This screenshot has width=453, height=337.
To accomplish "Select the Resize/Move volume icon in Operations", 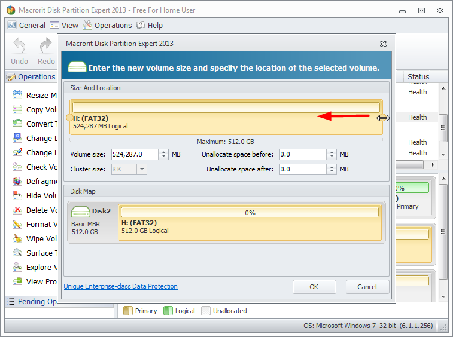I will [17, 95].
